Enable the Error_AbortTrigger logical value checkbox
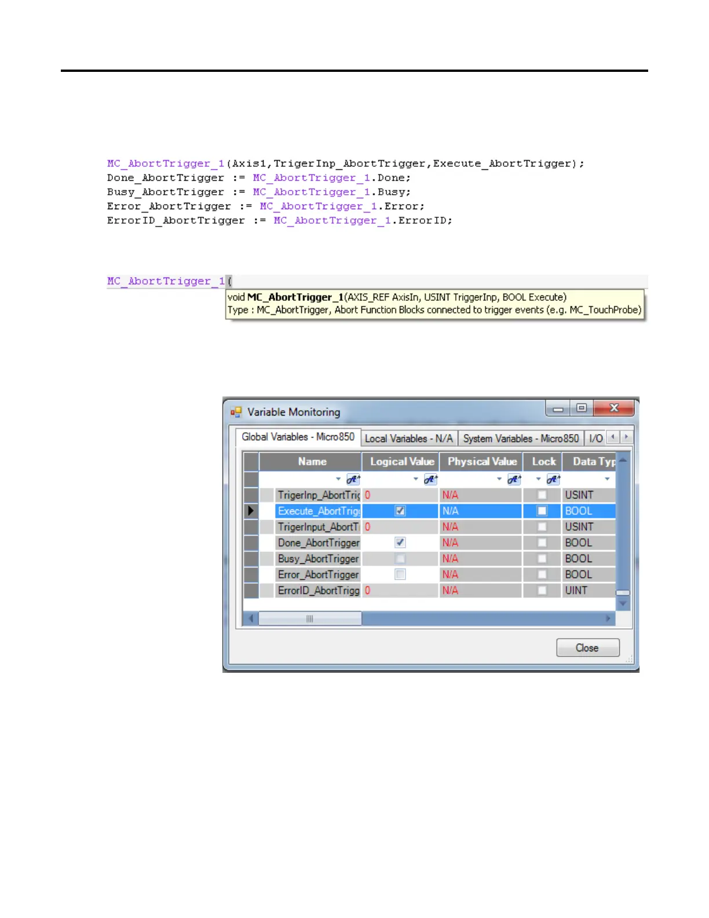Image resolution: width=709 pixels, height=918 pixels. click(400, 574)
